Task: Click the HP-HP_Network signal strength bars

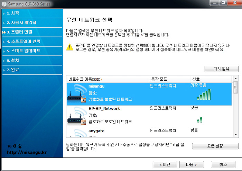Action: 199,120
